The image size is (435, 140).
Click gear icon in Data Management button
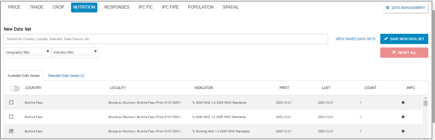(x=388, y=8)
